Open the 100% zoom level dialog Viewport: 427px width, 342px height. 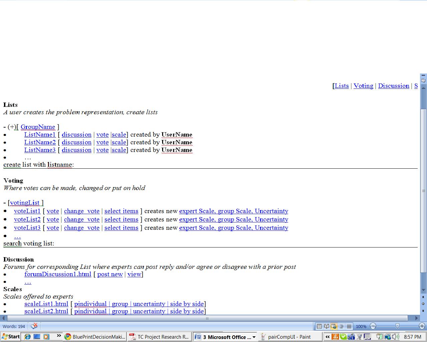click(x=361, y=326)
